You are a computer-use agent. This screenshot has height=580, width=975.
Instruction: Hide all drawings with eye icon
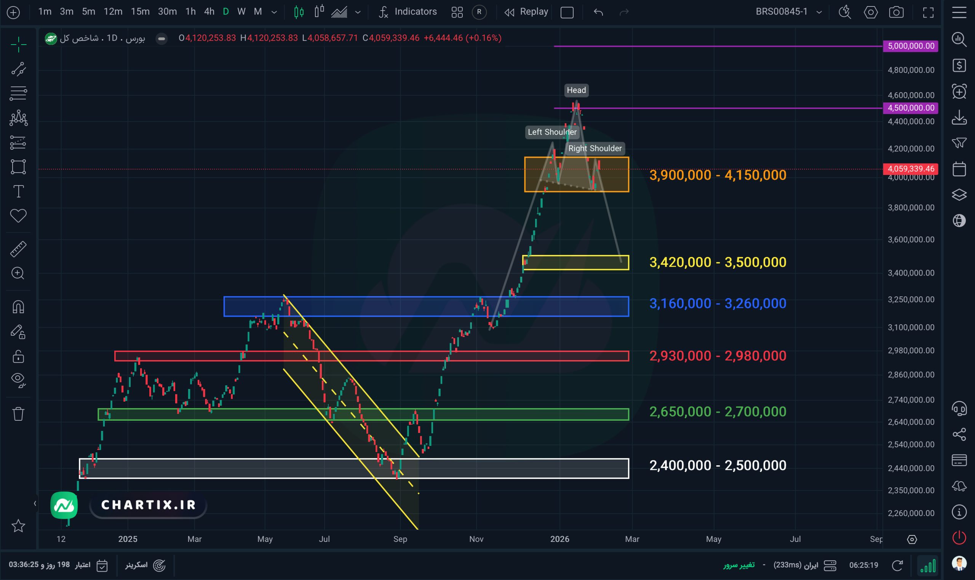[x=18, y=379]
